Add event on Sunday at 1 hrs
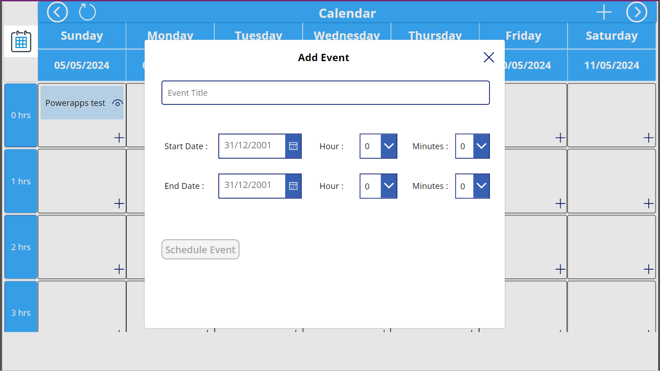The width and height of the screenshot is (660, 371). [x=119, y=204]
